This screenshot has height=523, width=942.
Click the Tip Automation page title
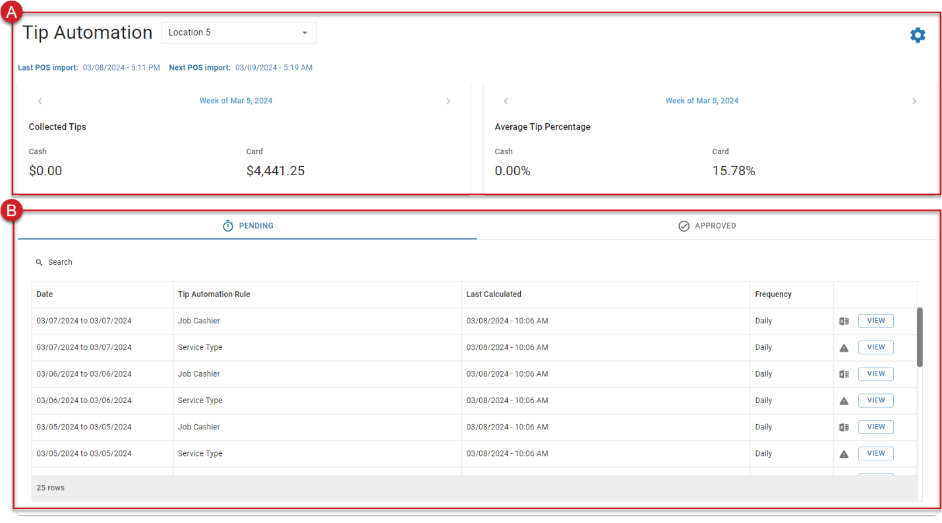[88, 32]
